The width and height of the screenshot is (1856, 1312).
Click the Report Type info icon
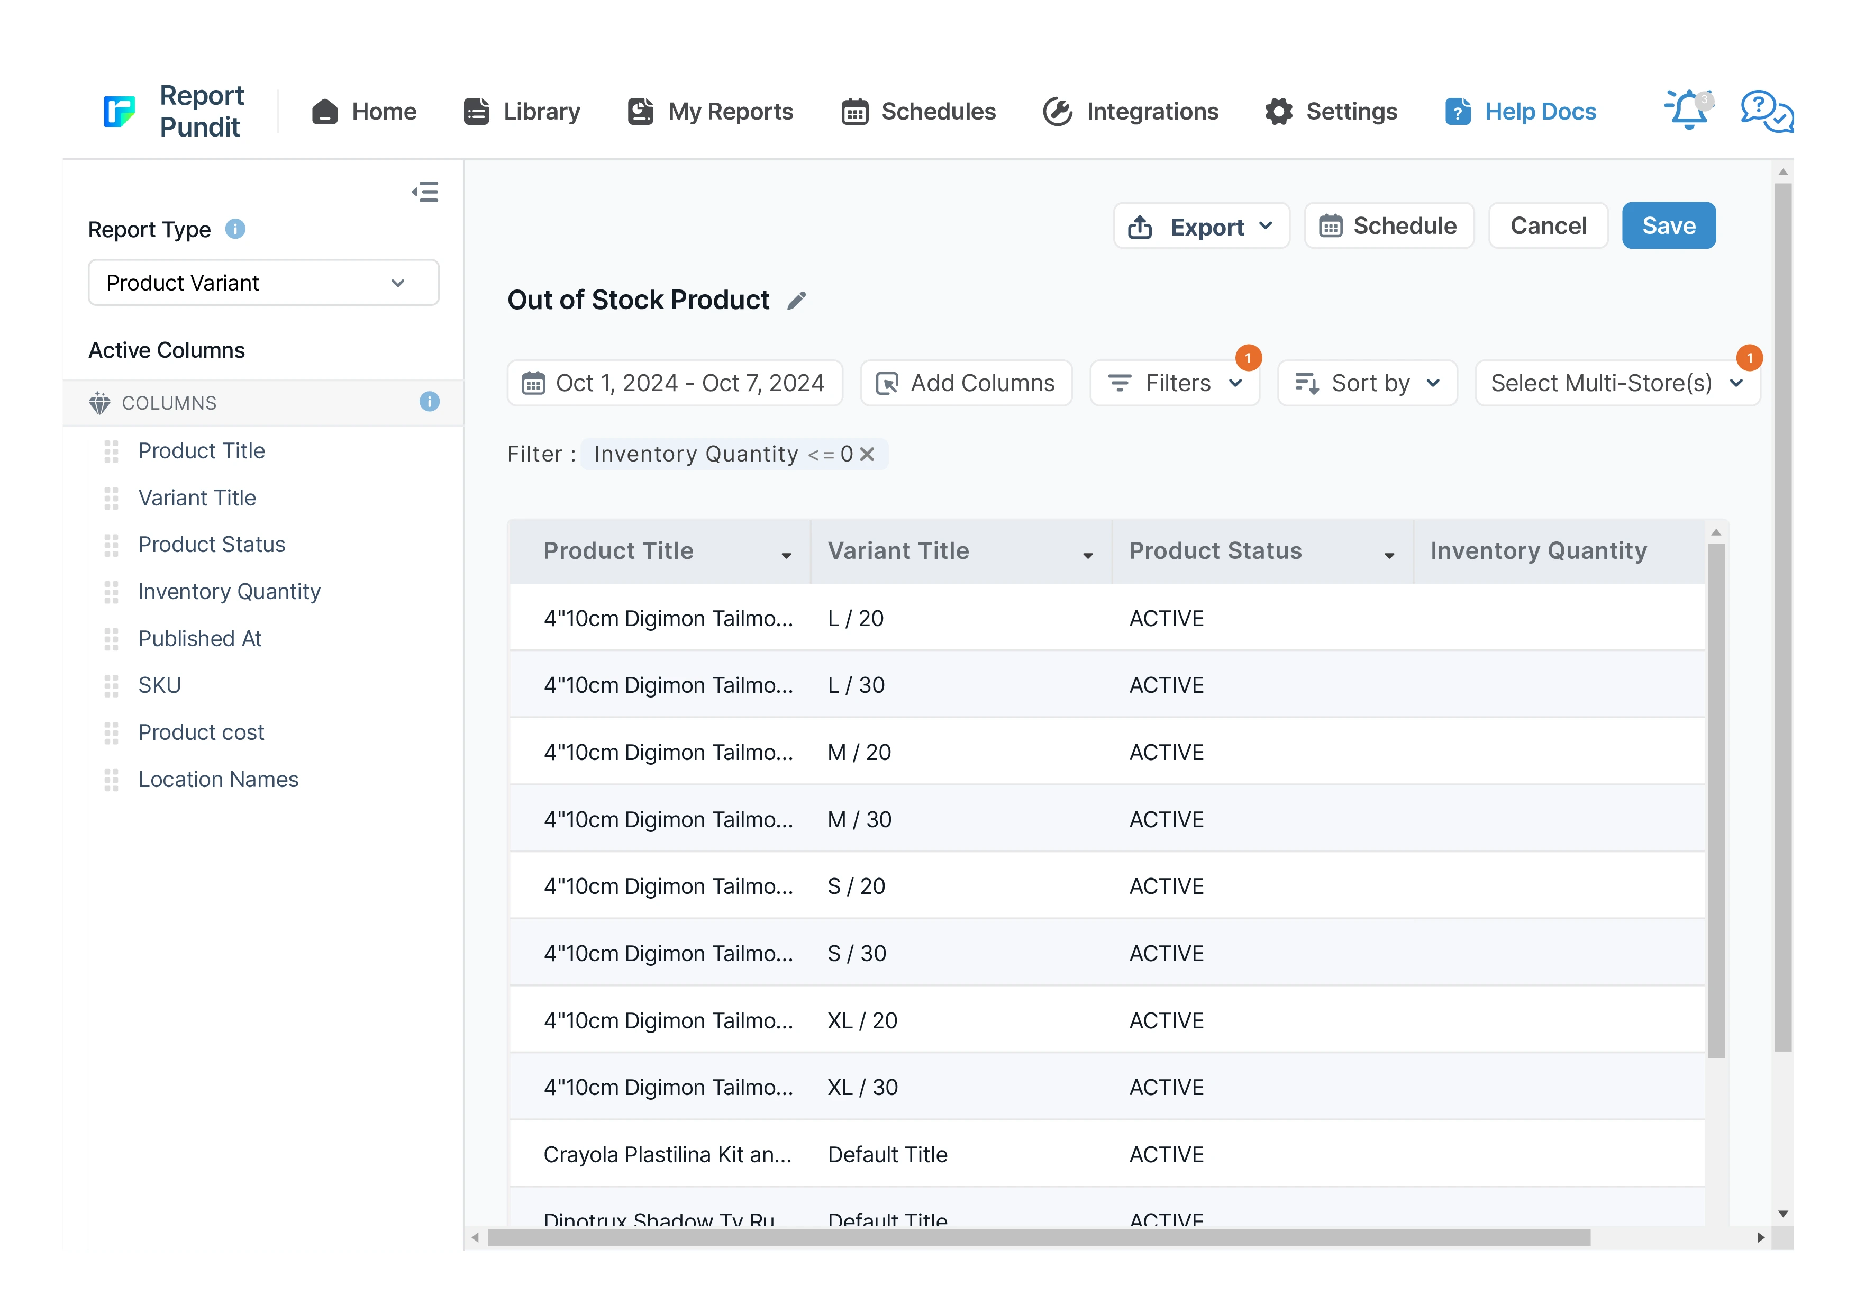pos(235,230)
